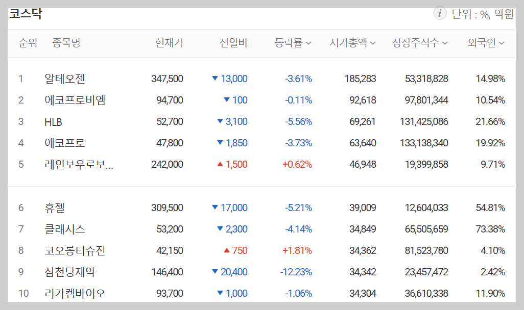Image resolution: width=524 pixels, height=310 pixels.
Task: Select the -12.23% change rate
Action: 296,272
